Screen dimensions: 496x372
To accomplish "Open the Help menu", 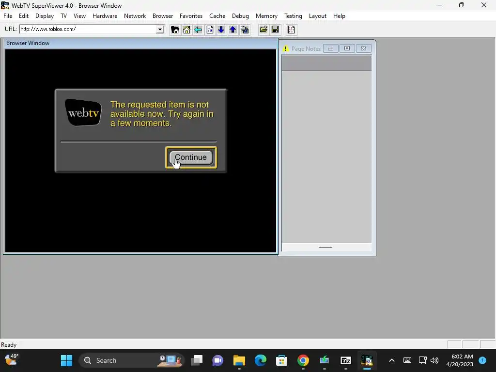I will [339, 16].
